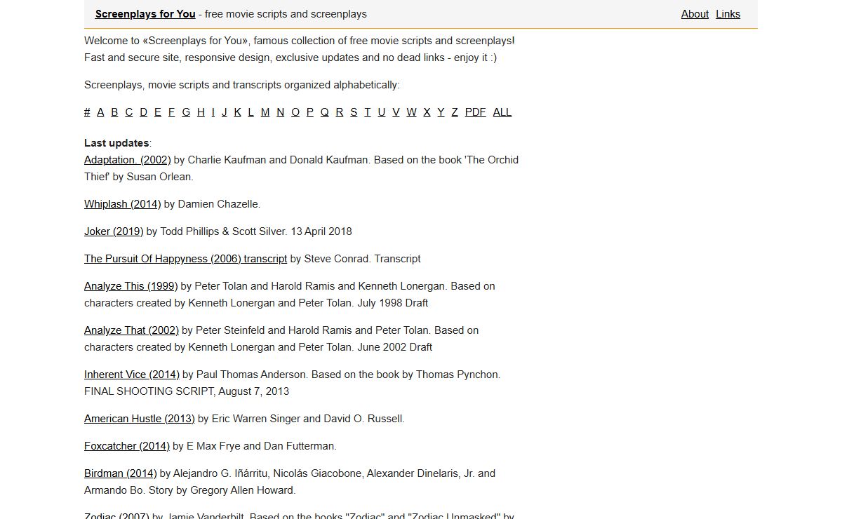Open the American Hustle (2013) screenplay
Image resolution: width=842 pixels, height=519 pixels.
point(140,419)
